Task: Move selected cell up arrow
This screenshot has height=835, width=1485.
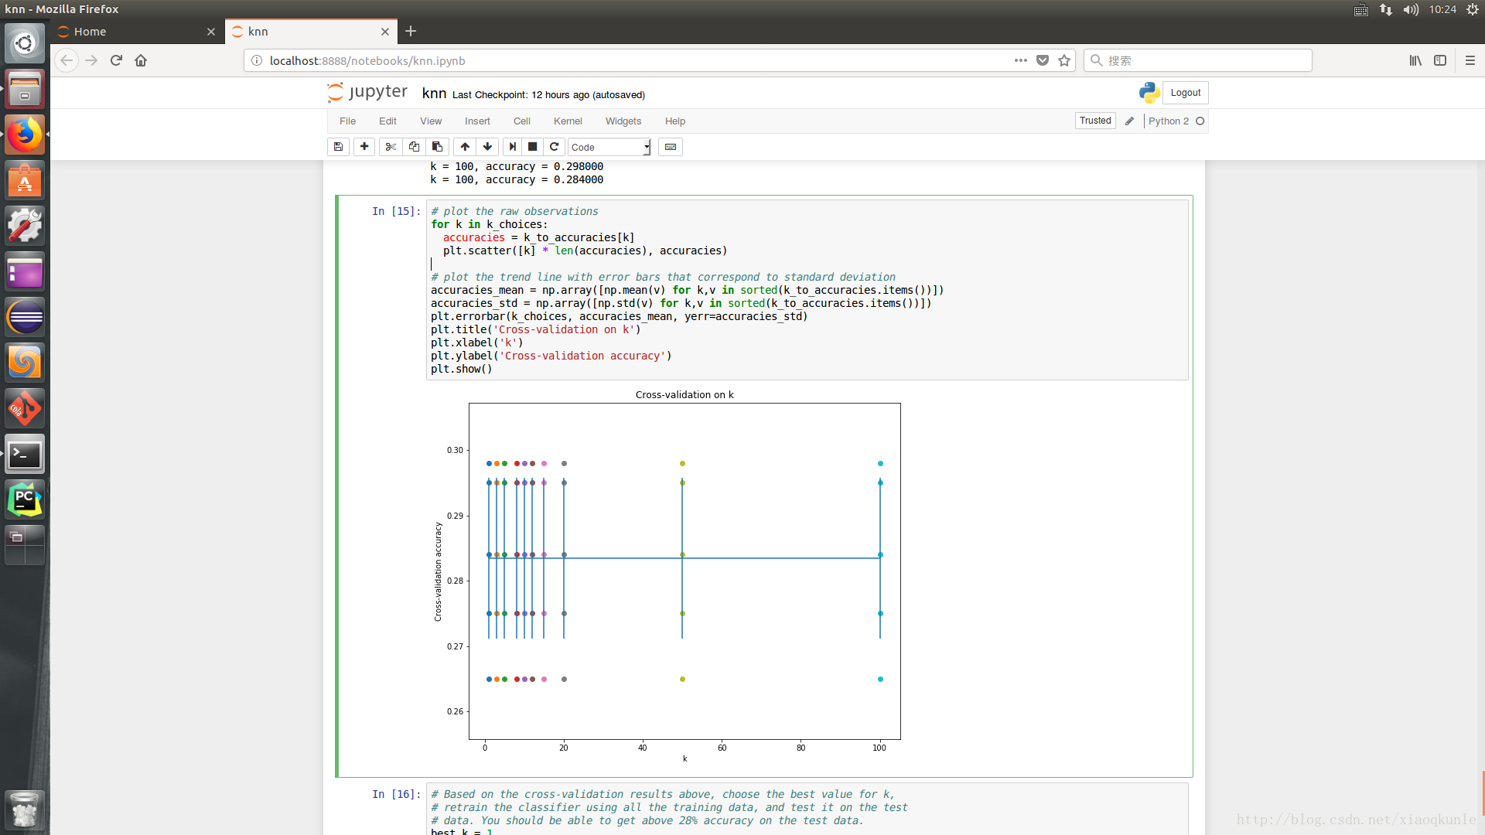Action: (x=465, y=147)
